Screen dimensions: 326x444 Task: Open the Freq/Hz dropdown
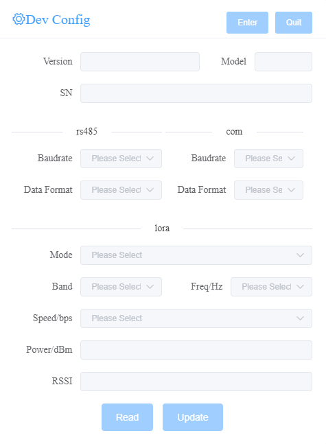271,287
